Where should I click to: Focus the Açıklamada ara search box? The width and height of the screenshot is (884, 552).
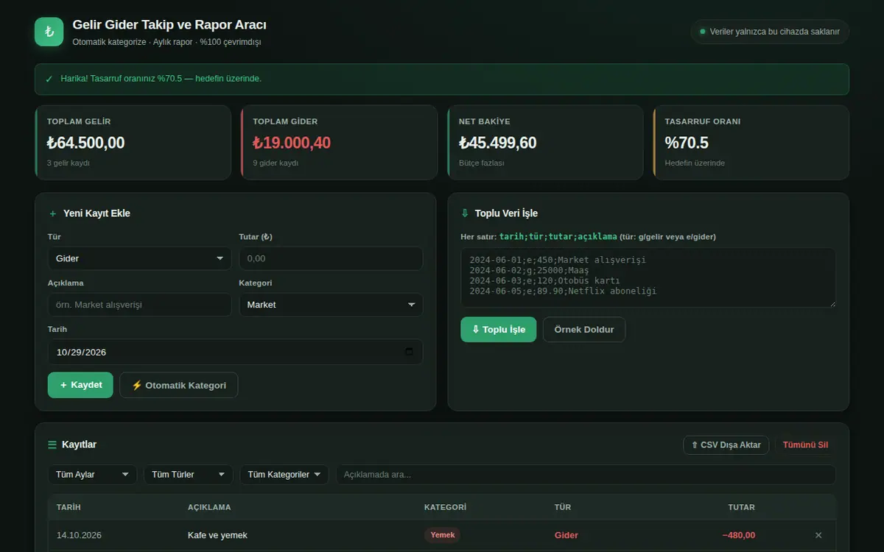coord(586,475)
